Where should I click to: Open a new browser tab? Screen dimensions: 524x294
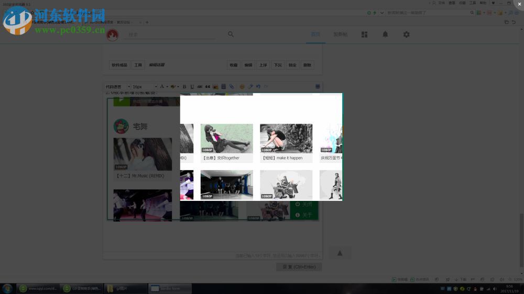tap(147, 22)
